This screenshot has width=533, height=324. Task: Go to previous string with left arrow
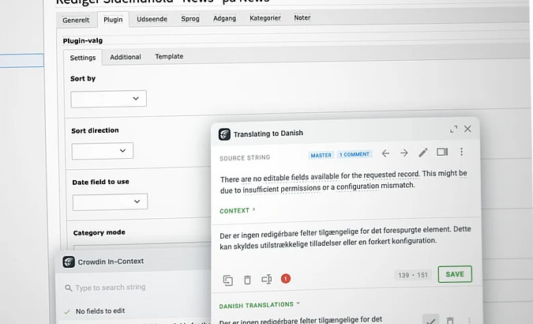click(x=385, y=153)
